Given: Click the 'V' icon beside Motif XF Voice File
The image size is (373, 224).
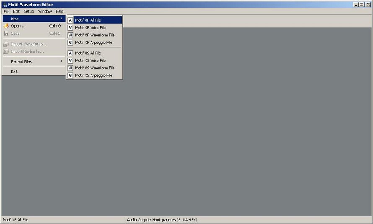Looking at the screenshot, I should tap(70, 28).
